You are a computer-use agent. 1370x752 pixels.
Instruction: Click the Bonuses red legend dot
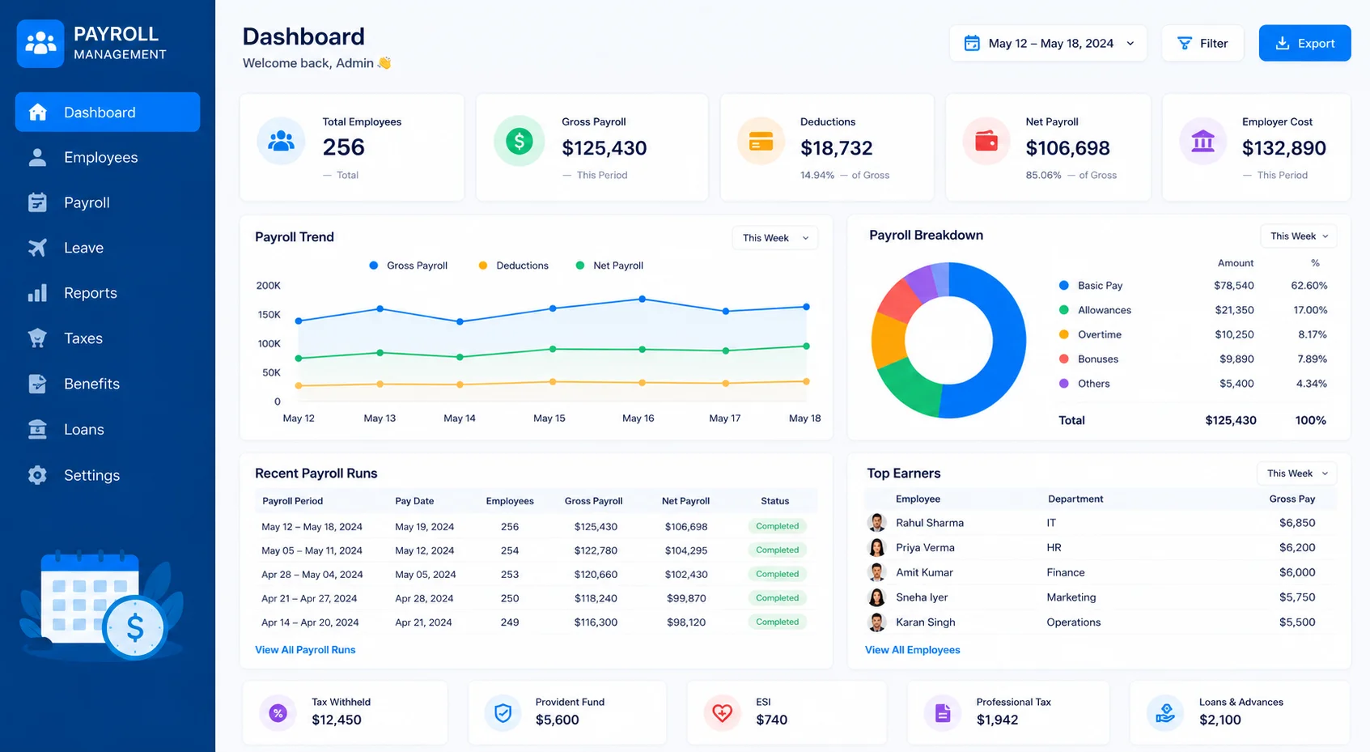click(x=1063, y=359)
